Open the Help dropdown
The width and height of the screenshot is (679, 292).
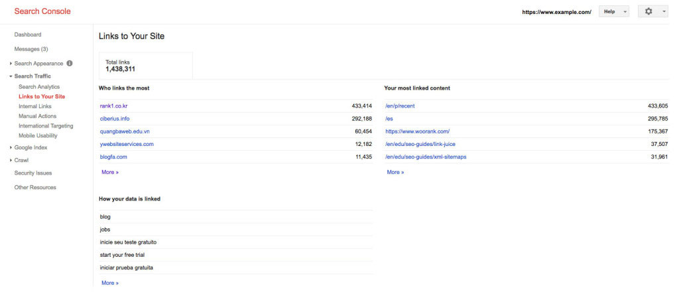pyautogui.click(x=613, y=12)
